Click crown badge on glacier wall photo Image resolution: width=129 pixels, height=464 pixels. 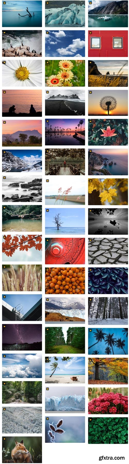pyautogui.click(x=47, y=389)
